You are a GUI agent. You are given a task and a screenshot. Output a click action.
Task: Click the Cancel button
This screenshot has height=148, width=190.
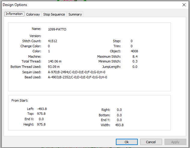(x=151, y=142)
